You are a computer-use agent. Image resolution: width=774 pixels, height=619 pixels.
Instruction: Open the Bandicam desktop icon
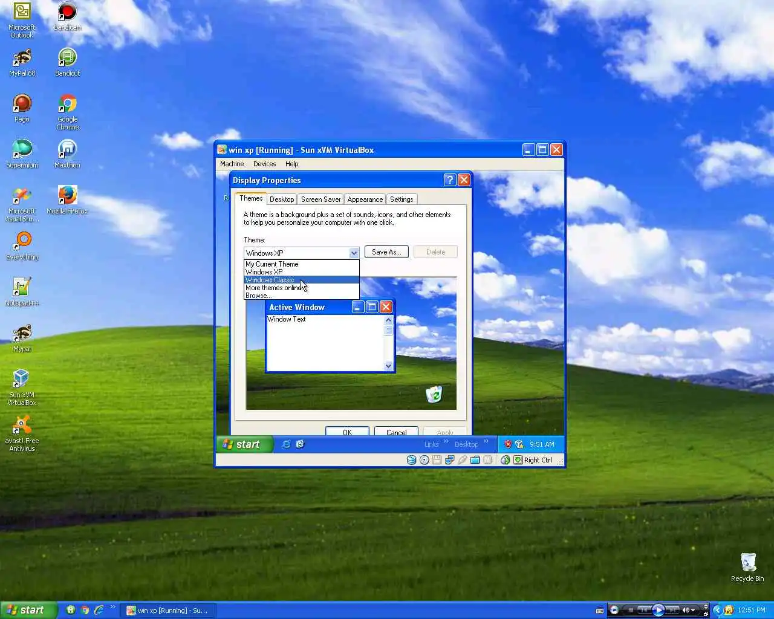coord(67,17)
